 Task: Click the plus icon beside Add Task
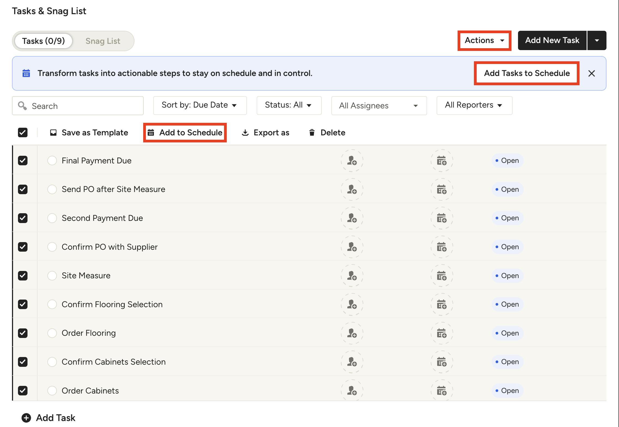point(26,418)
